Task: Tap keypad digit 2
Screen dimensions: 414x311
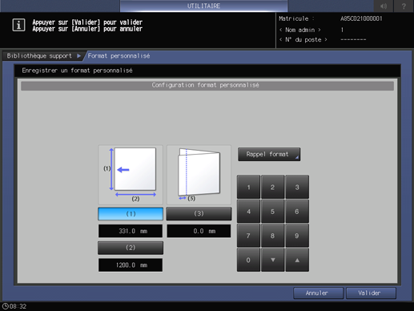Action: pos(272,187)
